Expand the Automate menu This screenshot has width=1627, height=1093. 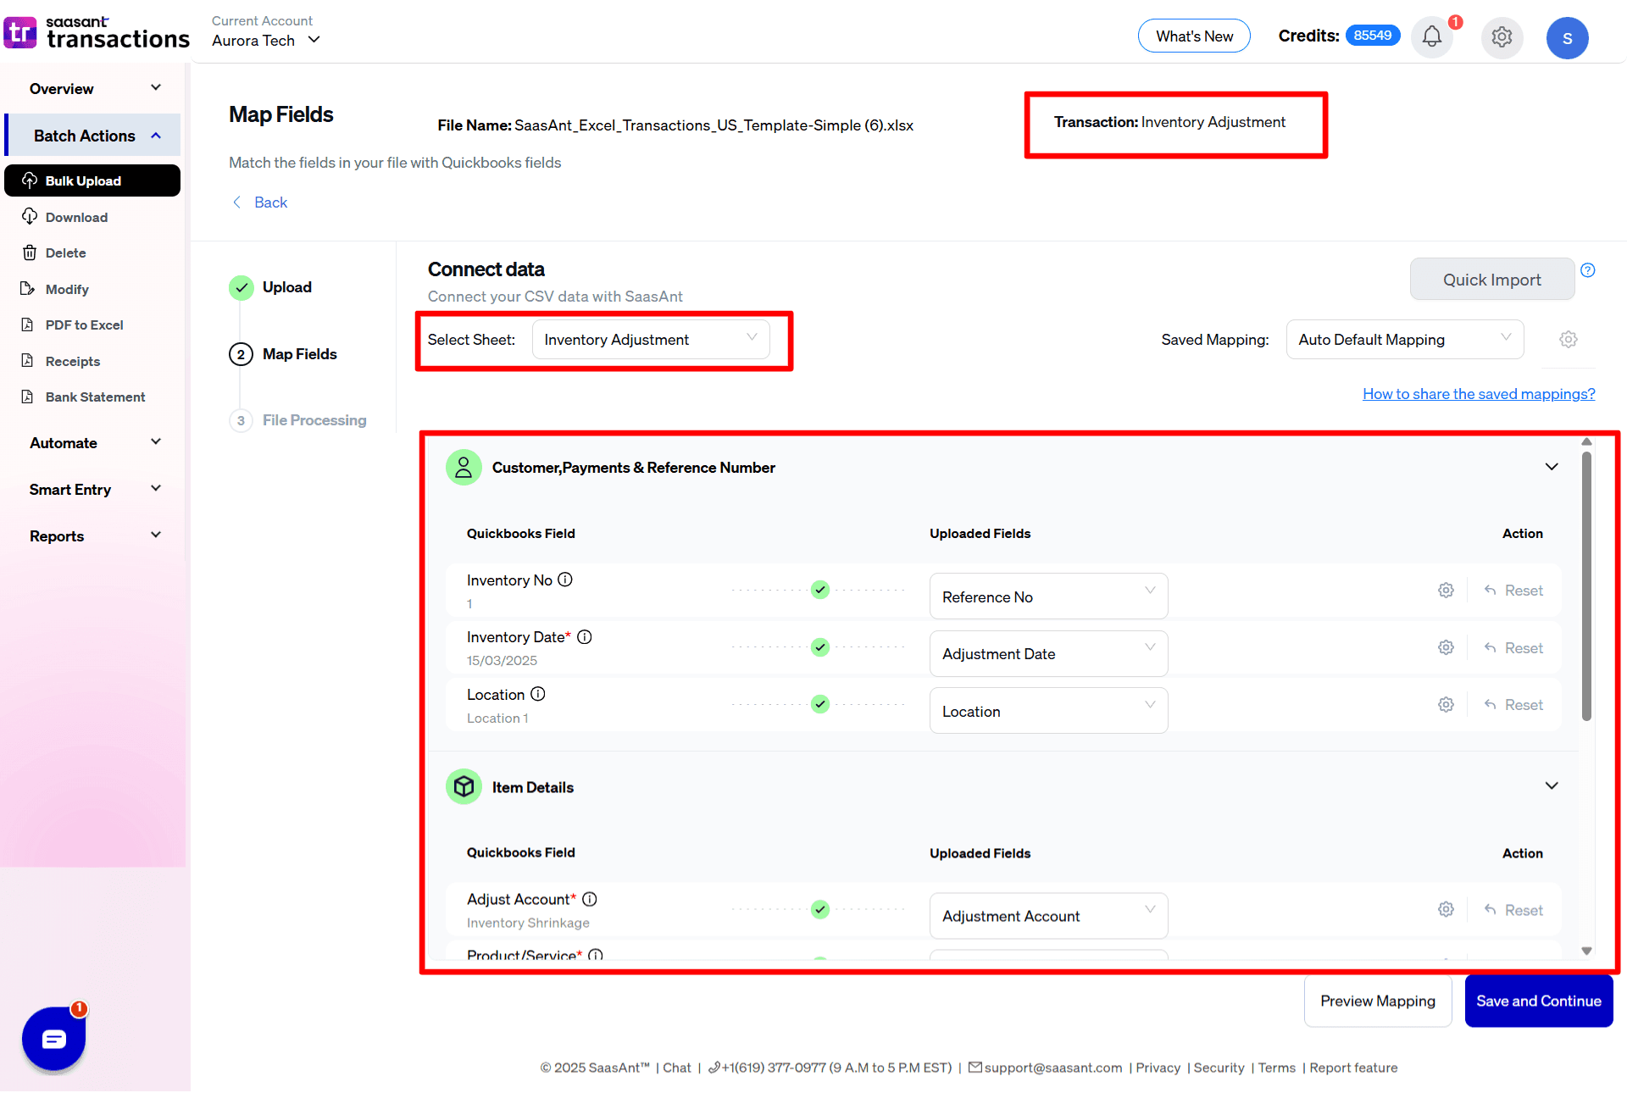pos(93,442)
